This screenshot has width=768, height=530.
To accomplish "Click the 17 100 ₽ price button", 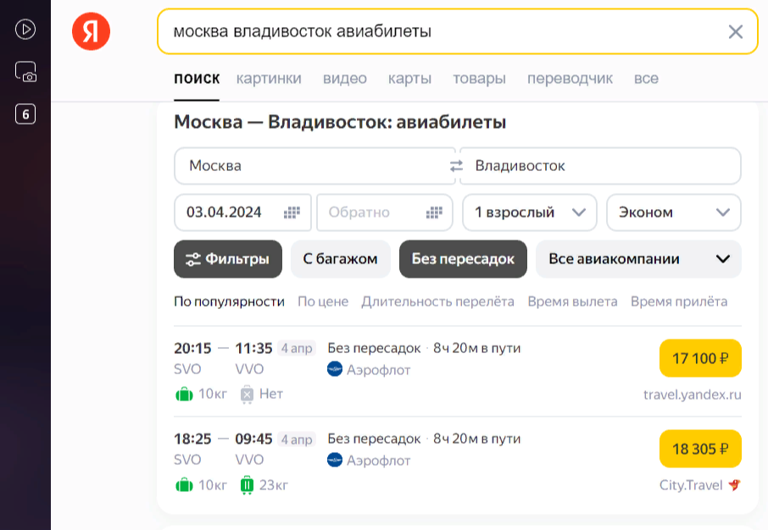I will click(700, 358).
